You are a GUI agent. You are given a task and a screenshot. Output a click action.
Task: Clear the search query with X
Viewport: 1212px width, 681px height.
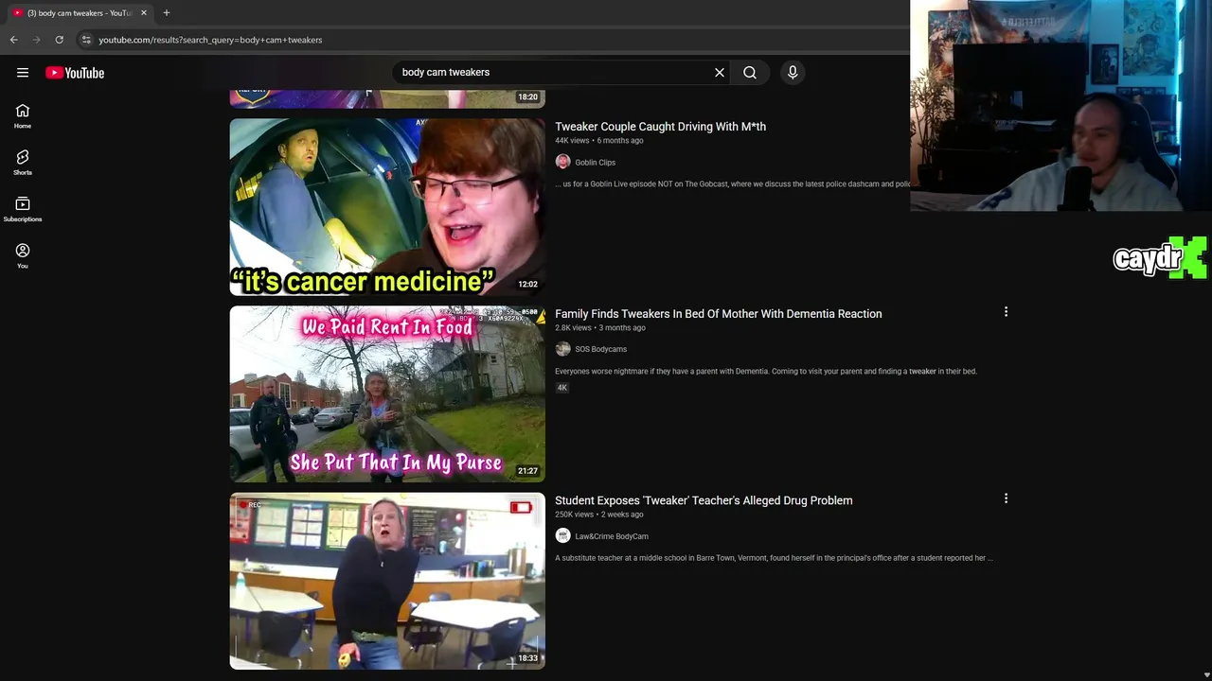tap(720, 72)
